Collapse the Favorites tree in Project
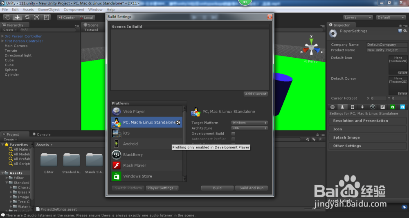The height and width of the screenshot is (218, 409). (2, 144)
